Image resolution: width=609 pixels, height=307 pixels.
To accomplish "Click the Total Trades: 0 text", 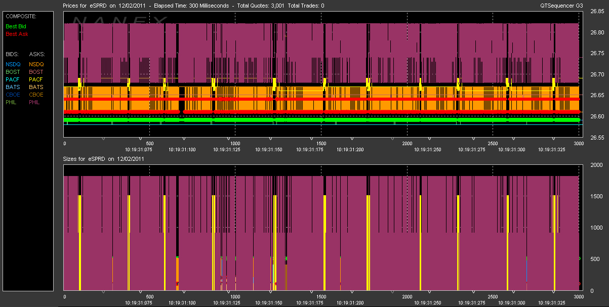I will pyautogui.click(x=306, y=5).
